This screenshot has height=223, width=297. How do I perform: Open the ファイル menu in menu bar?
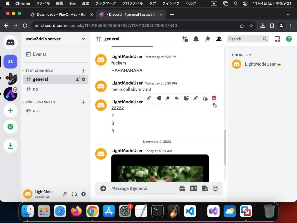tap(43, 3)
